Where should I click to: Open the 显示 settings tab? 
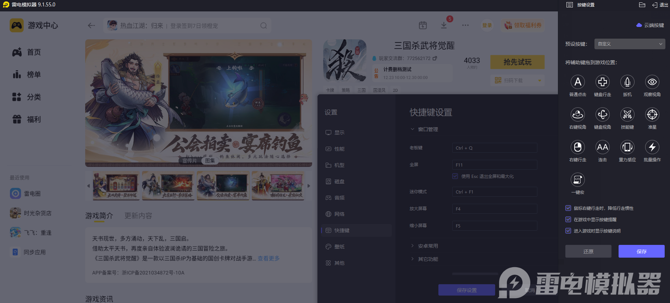coord(356,133)
